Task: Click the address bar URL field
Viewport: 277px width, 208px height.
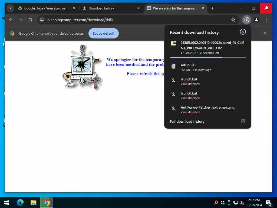Action: pos(138,20)
